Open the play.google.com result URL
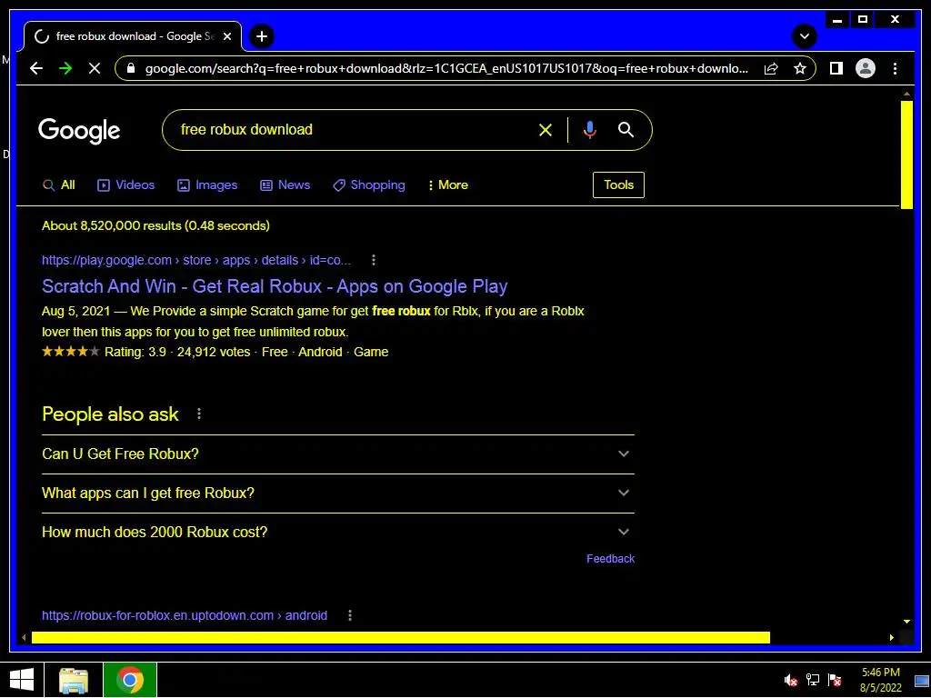931x698 pixels. [x=196, y=260]
